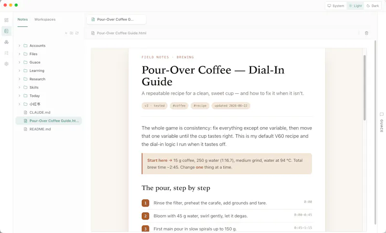The height and width of the screenshot is (233, 386).
Task: Refresh the notes file tree
Action: pos(77,33)
